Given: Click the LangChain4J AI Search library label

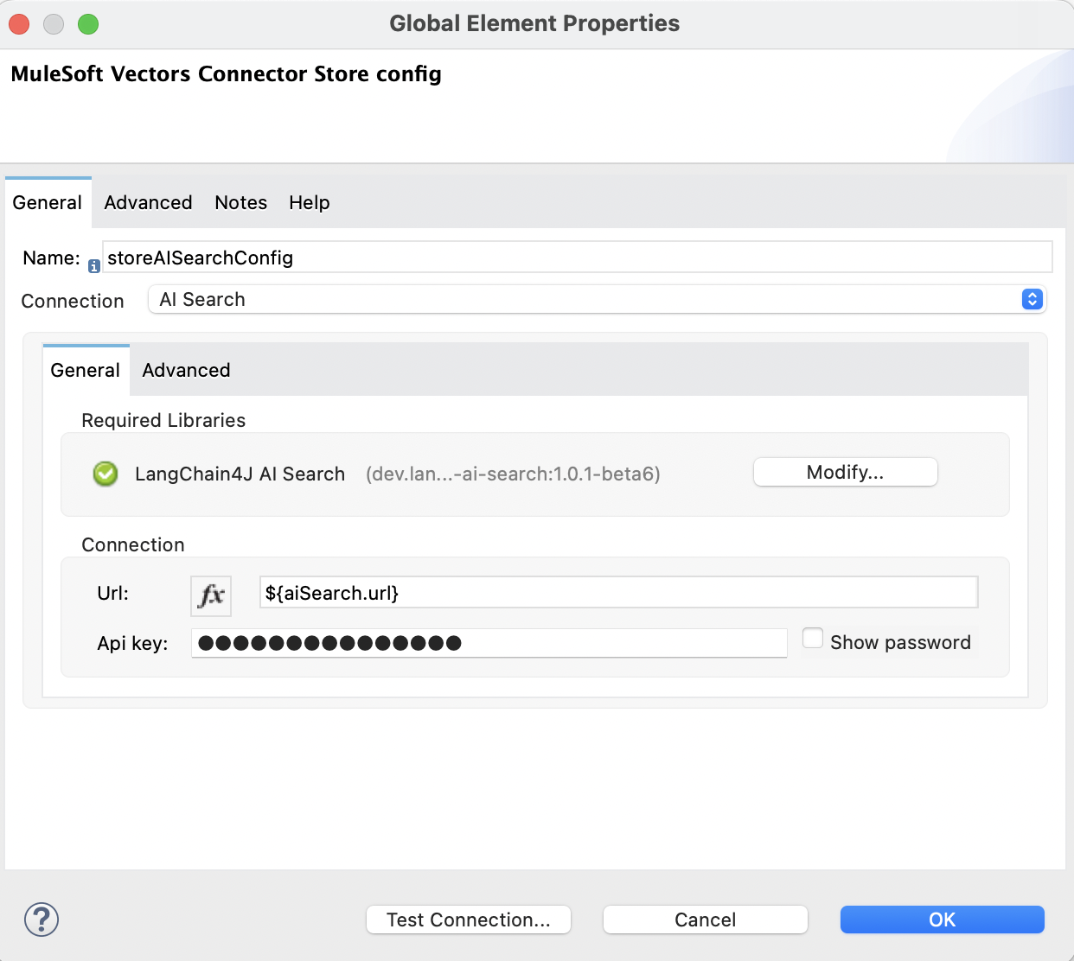Looking at the screenshot, I should coord(240,474).
